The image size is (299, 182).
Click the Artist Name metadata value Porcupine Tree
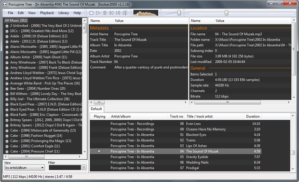(x=126, y=34)
